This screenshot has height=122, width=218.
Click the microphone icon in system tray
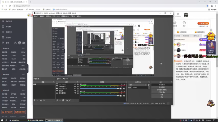click(186, 120)
